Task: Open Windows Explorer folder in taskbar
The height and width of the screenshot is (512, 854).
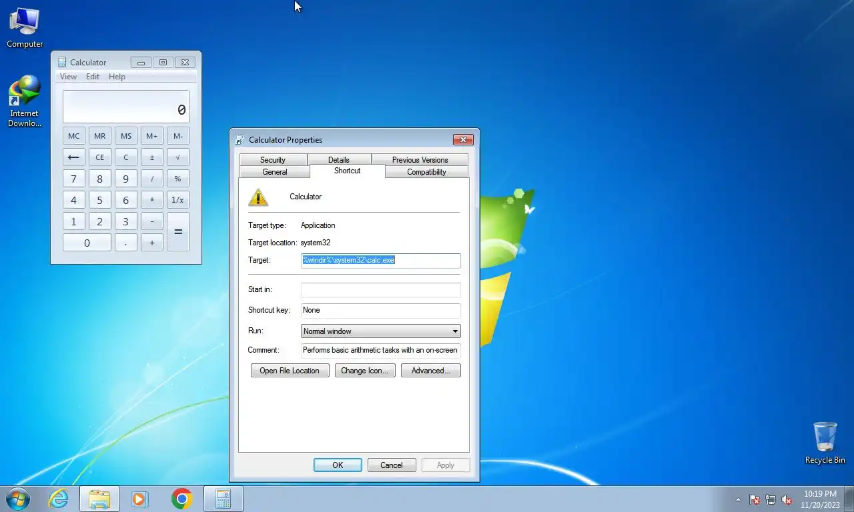Action: click(99, 499)
